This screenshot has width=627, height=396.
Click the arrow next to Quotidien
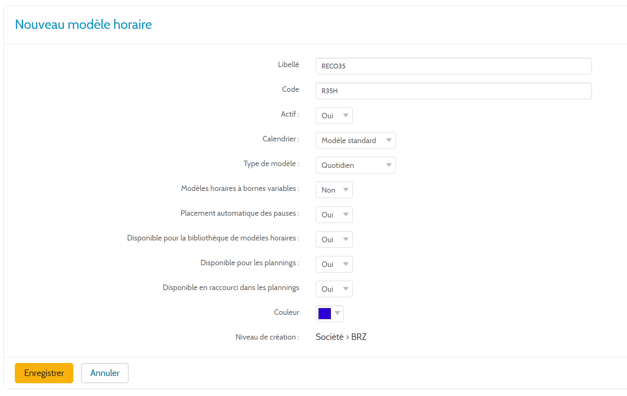tap(389, 165)
